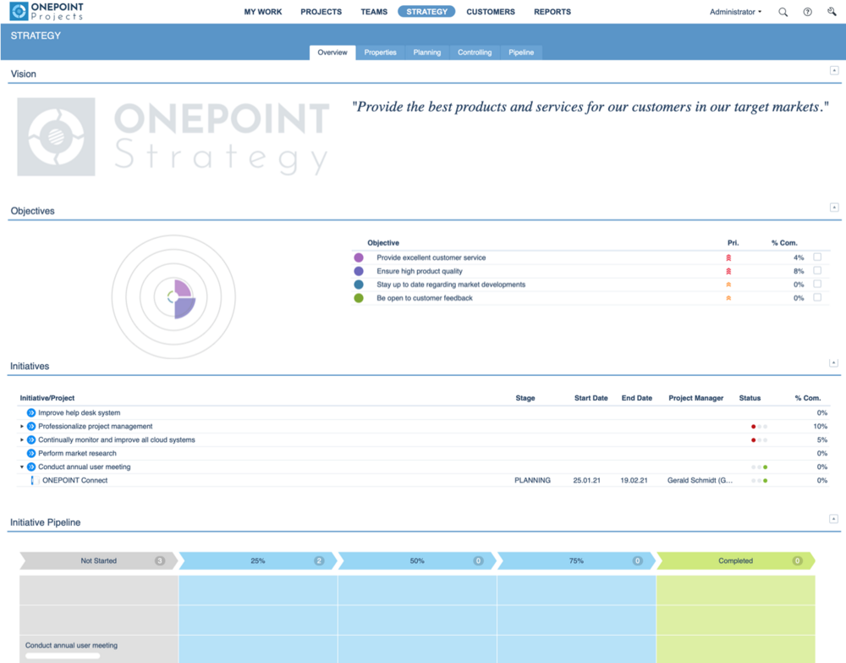Image resolution: width=846 pixels, height=663 pixels.
Task: Click the Completed stage in the Initiative Pipeline
Action: 735,561
